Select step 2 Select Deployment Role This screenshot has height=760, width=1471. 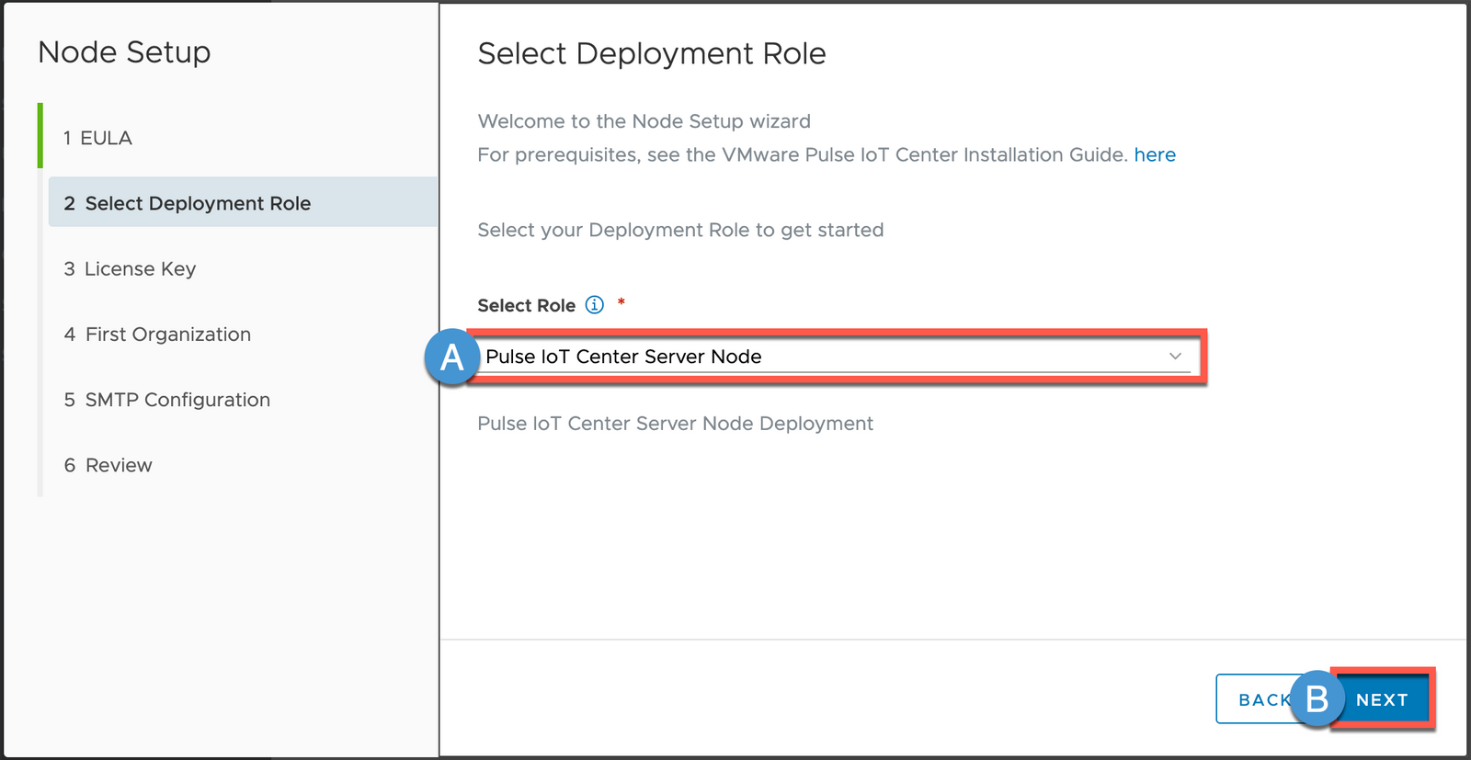(188, 203)
